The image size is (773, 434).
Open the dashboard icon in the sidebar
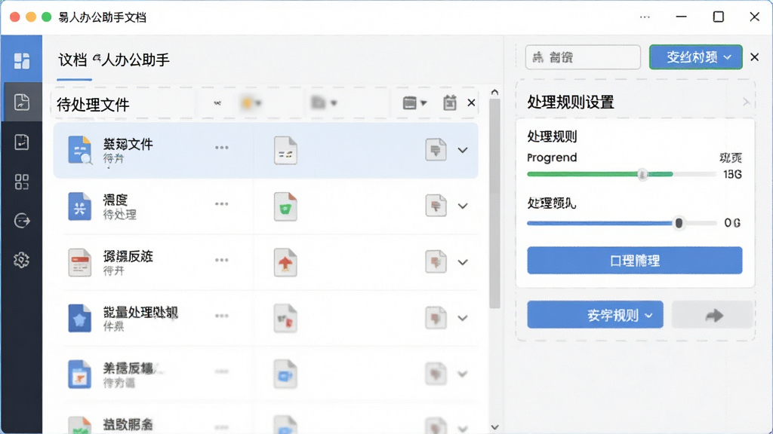pos(21,61)
